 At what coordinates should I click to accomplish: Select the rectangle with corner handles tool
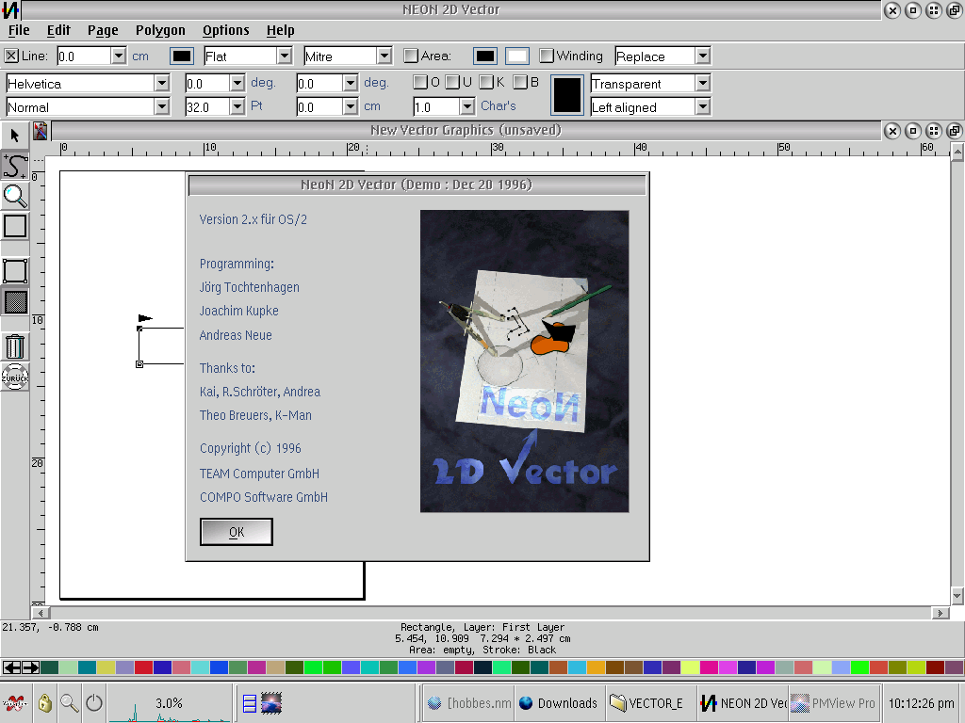15,270
